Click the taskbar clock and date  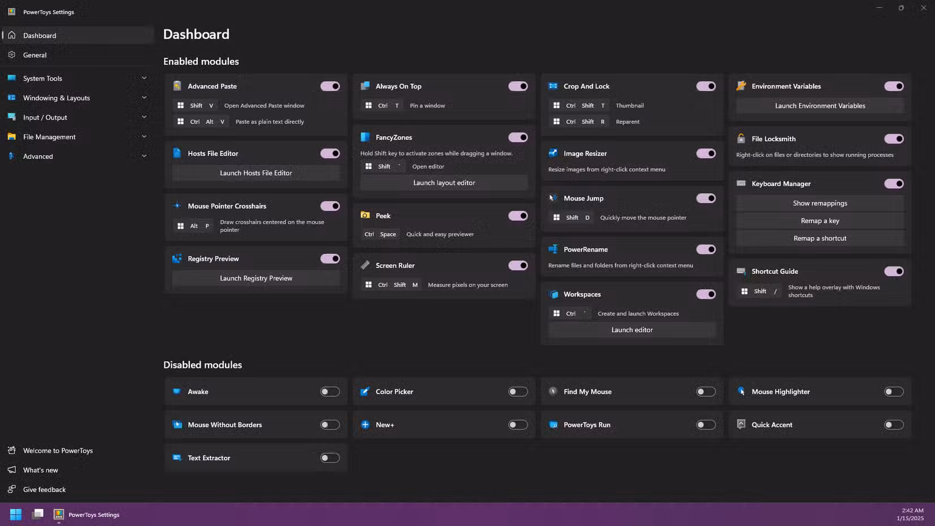909,515
